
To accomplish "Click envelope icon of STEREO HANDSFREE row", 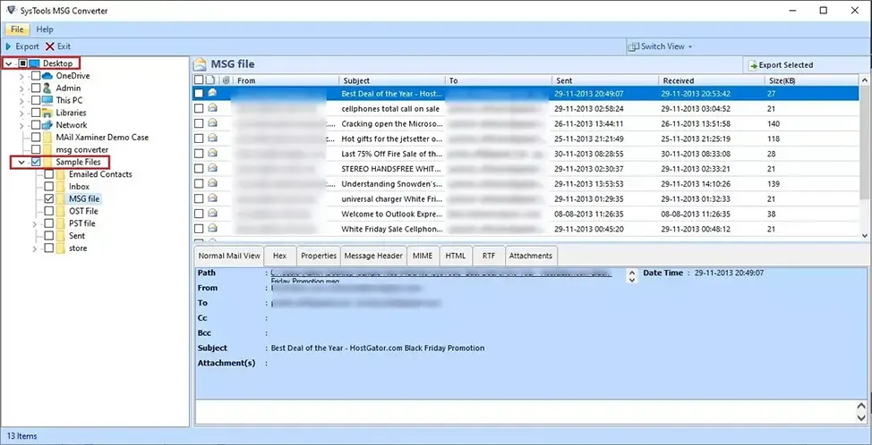I will click(x=212, y=168).
